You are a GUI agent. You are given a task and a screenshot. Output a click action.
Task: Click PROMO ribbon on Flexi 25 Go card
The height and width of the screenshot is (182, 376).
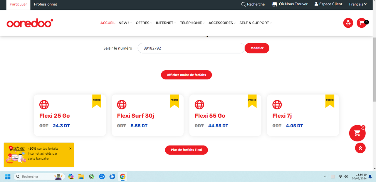(97, 101)
